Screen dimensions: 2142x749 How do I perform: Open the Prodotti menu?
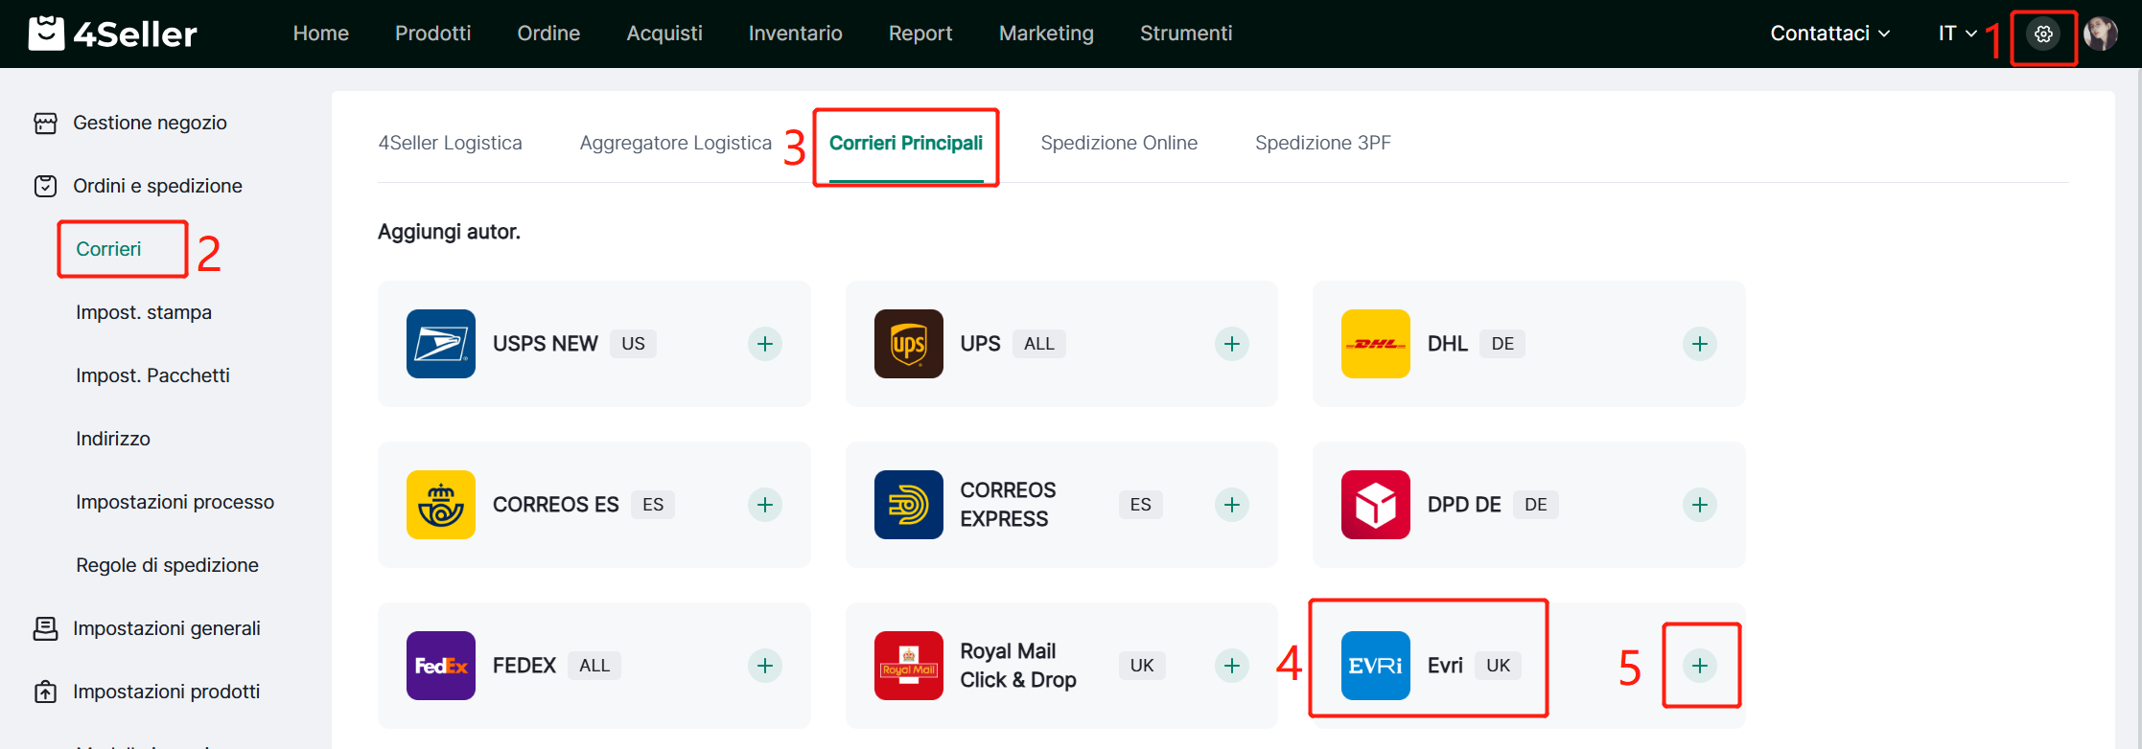433,34
